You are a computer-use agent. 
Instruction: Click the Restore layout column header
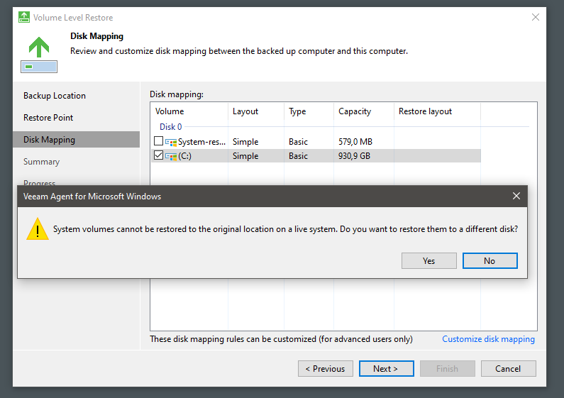click(x=425, y=111)
